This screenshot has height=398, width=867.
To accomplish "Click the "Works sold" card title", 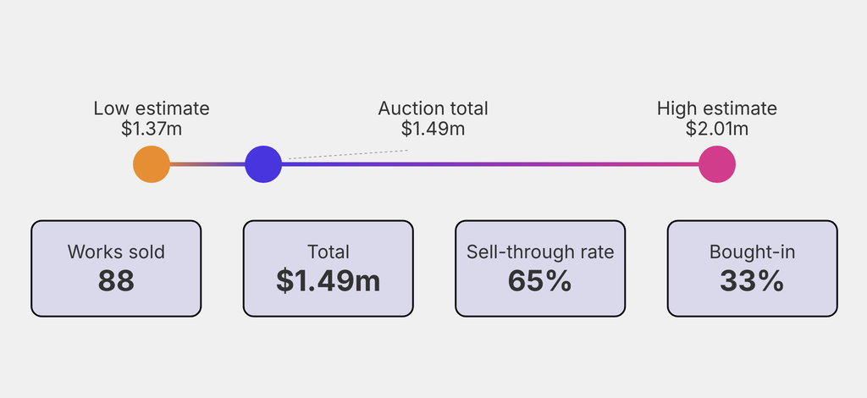I will pos(116,252).
